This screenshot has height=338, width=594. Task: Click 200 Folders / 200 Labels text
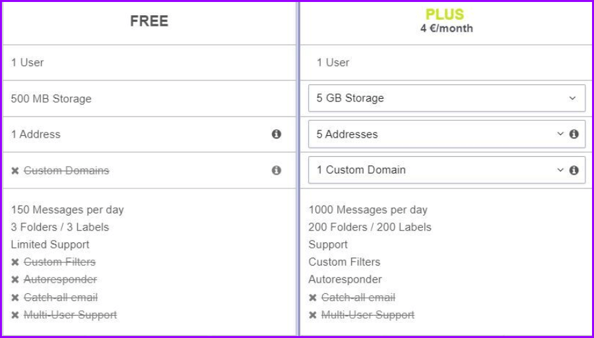click(x=370, y=227)
